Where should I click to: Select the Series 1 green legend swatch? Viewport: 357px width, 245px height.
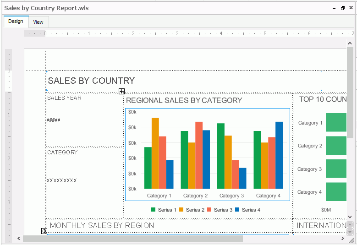point(154,210)
